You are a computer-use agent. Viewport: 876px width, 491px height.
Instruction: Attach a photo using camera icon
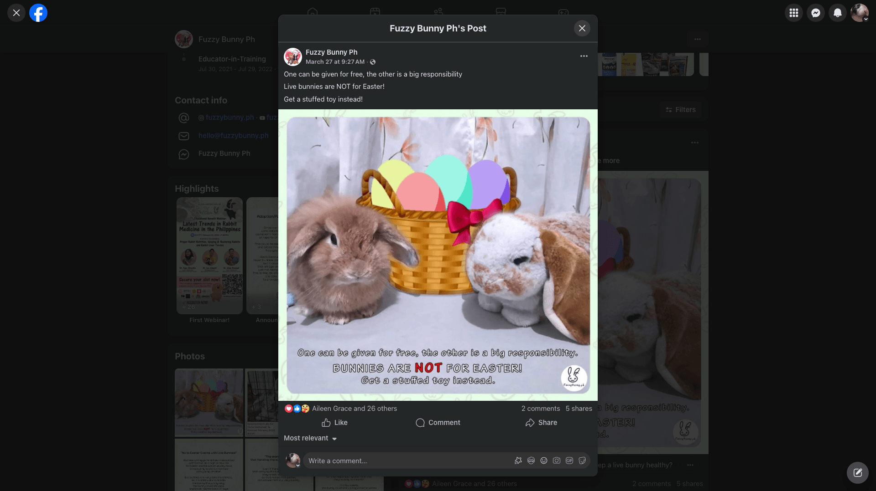coord(556,460)
